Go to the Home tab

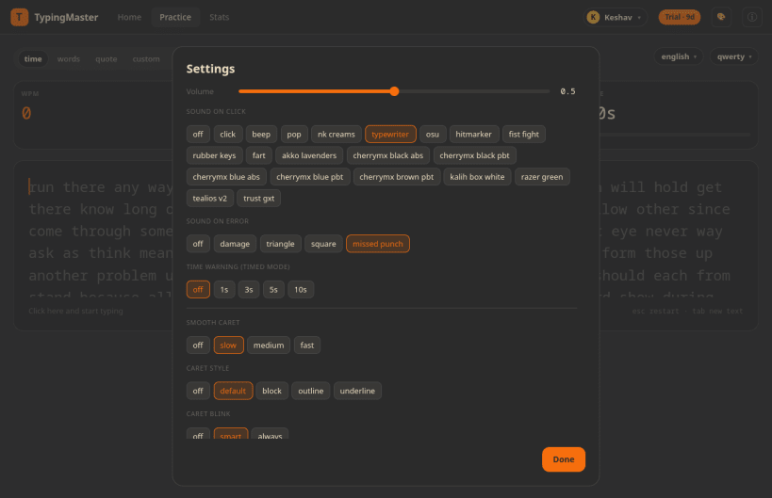point(129,17)
